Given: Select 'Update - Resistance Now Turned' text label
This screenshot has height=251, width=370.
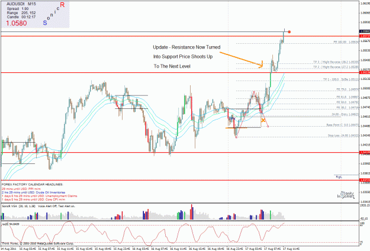Looking at the screenshot, I should 186,47.
